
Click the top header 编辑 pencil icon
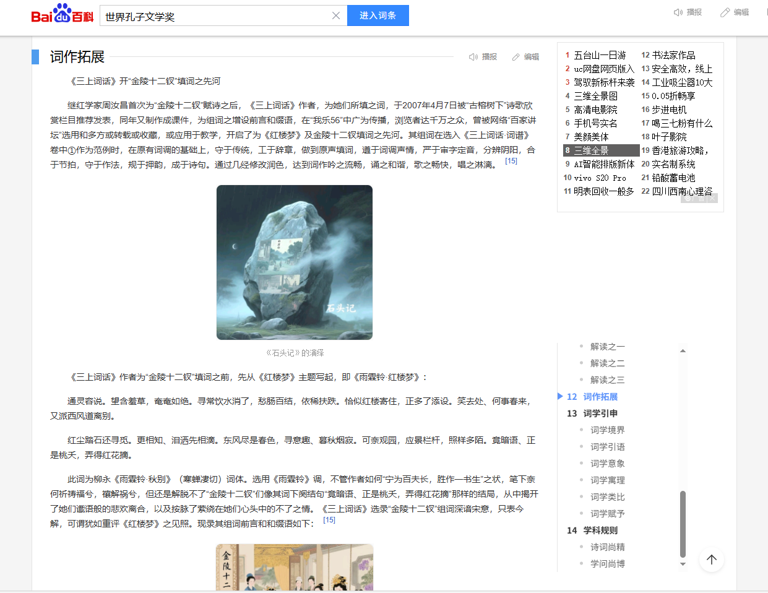coord(725,12)
